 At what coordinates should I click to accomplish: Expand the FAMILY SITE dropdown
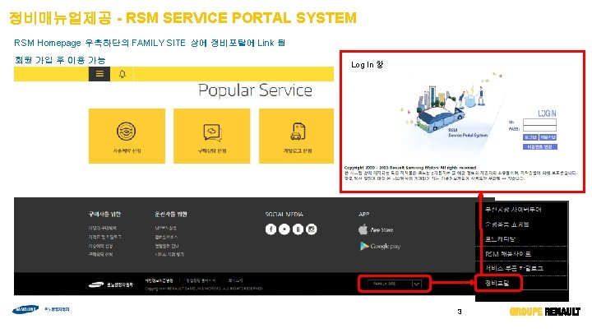pos(394,284)
